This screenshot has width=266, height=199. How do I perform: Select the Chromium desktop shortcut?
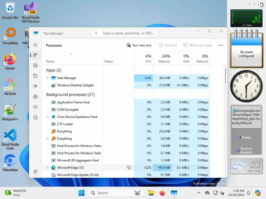[x=10, y=163]
